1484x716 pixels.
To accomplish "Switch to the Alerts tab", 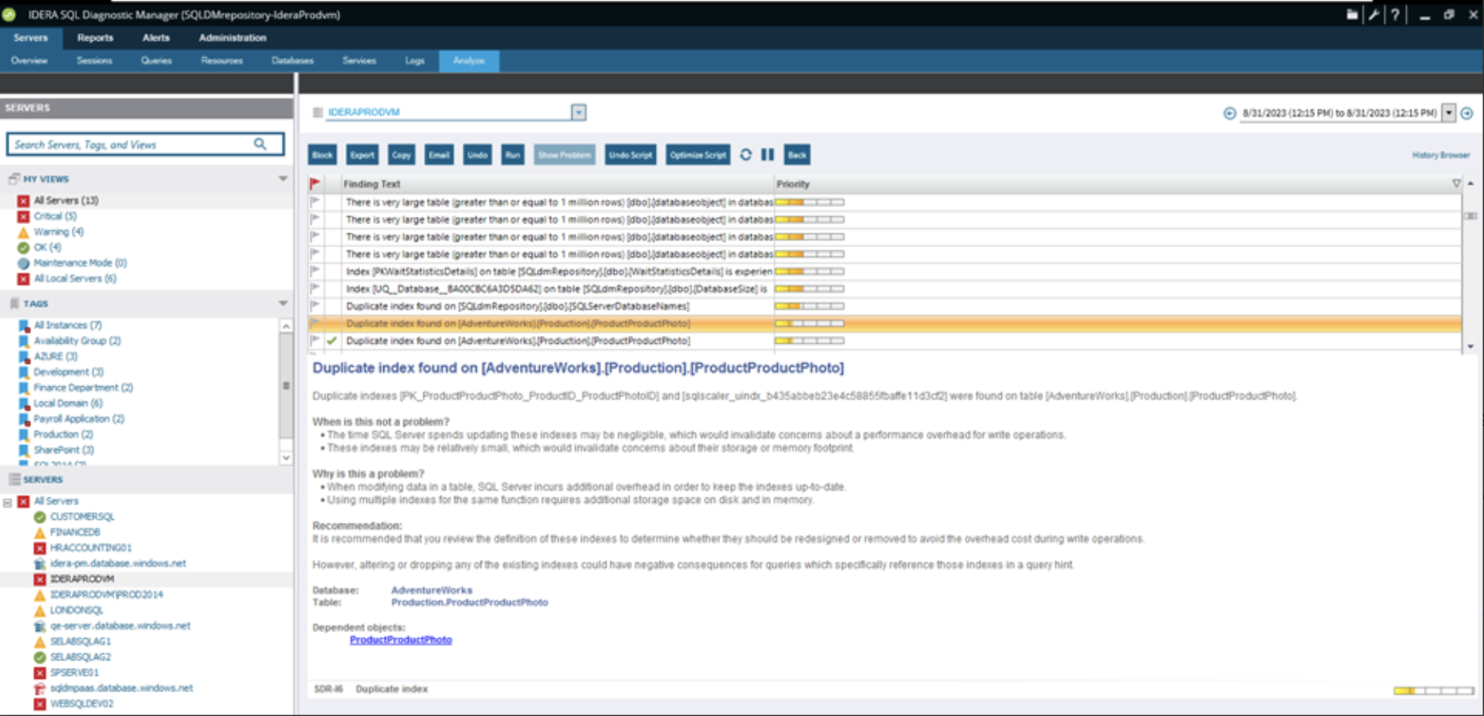I will [x=155, y=37].
